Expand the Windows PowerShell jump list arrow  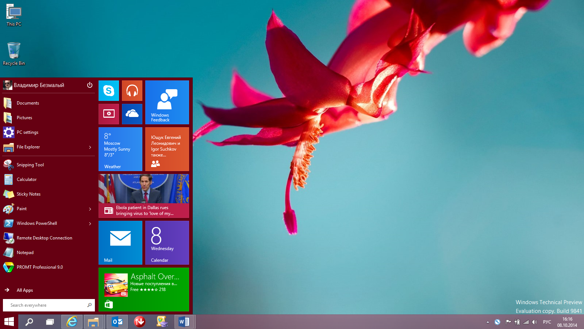[x=90, y=224]
